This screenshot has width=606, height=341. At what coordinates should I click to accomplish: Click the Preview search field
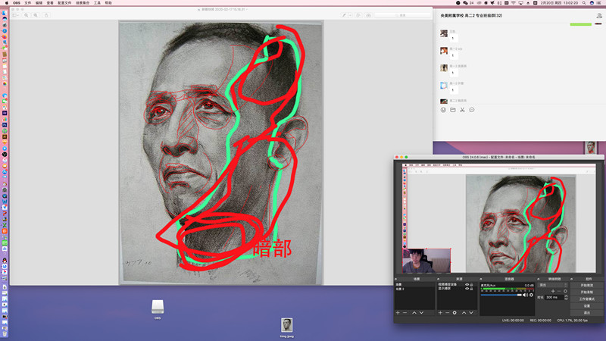pos(402,15)
